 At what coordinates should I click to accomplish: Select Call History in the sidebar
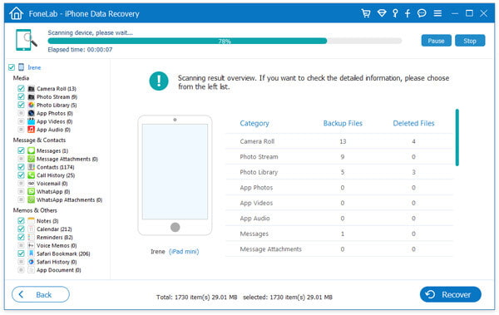pyautogui.click(x=56, y=175)
